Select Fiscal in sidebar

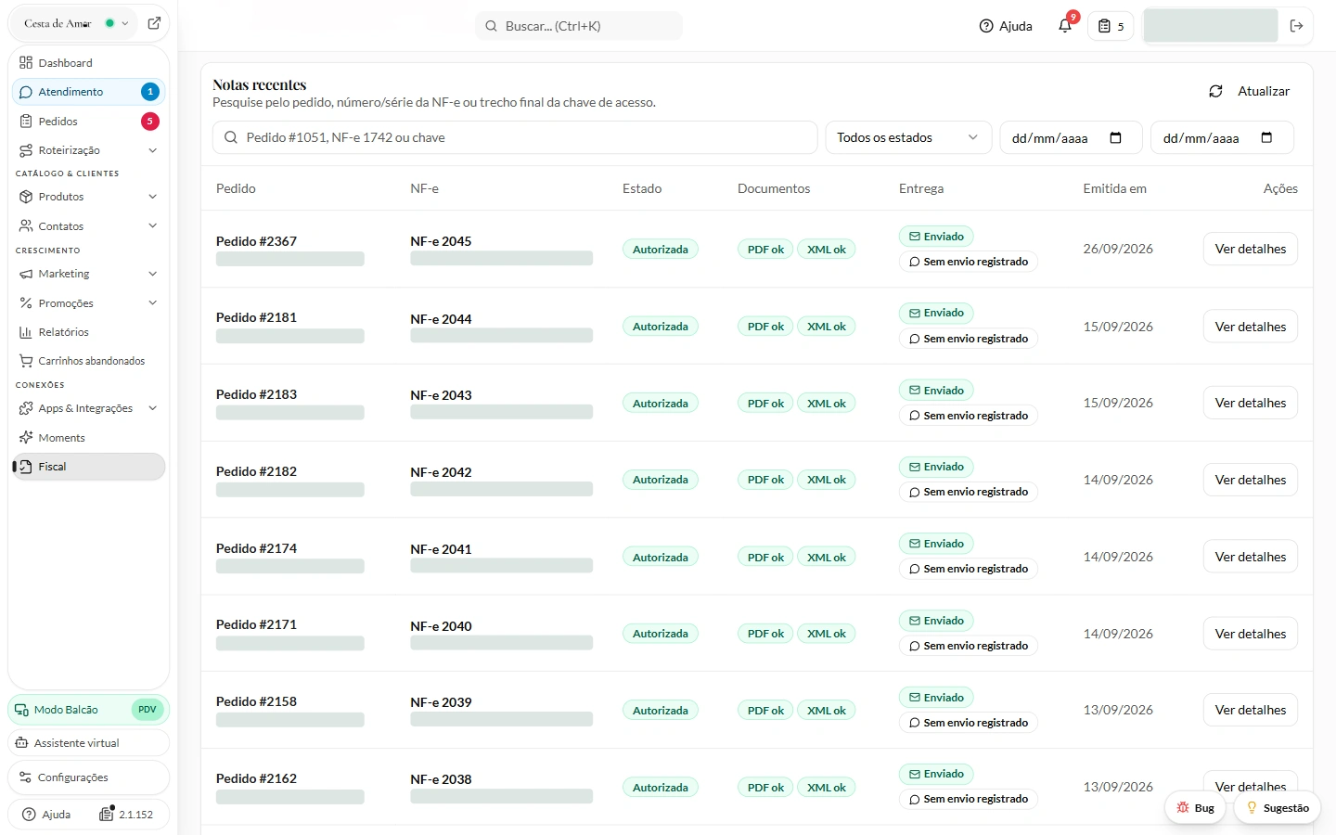point(88,467)
